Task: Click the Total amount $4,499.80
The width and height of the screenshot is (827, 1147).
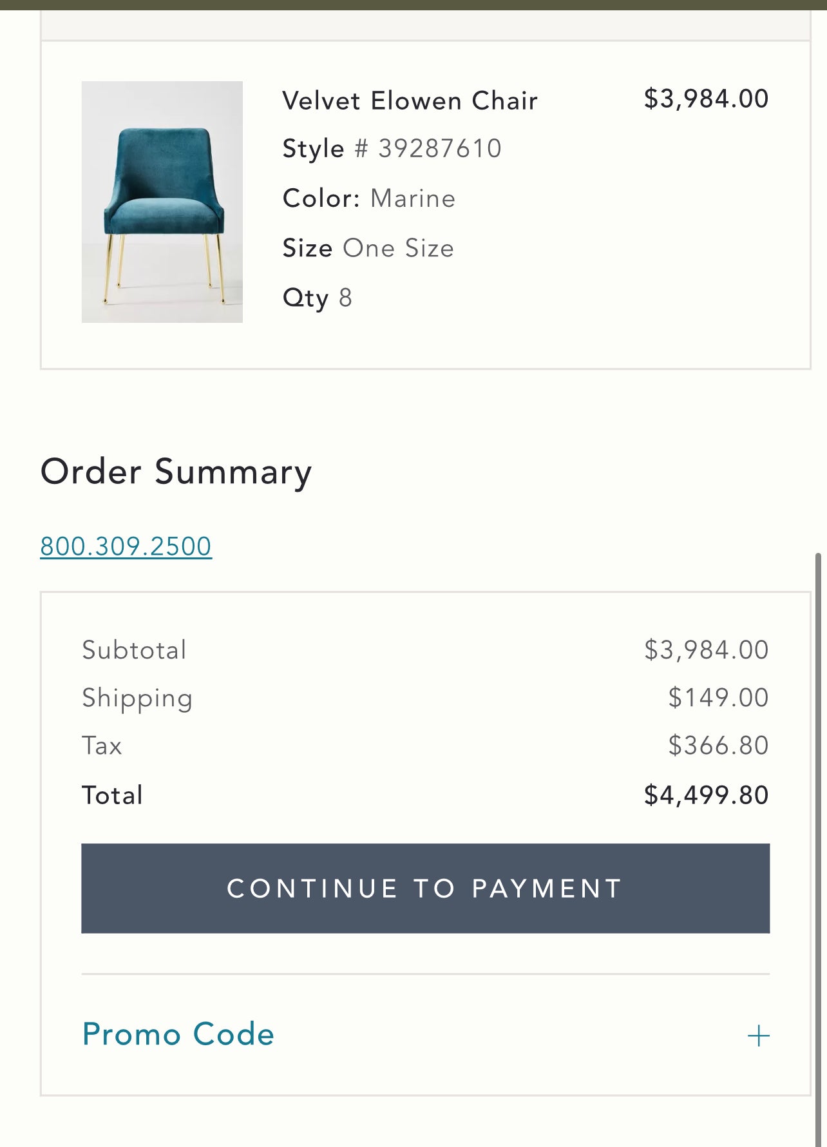Action: [706, 795]
